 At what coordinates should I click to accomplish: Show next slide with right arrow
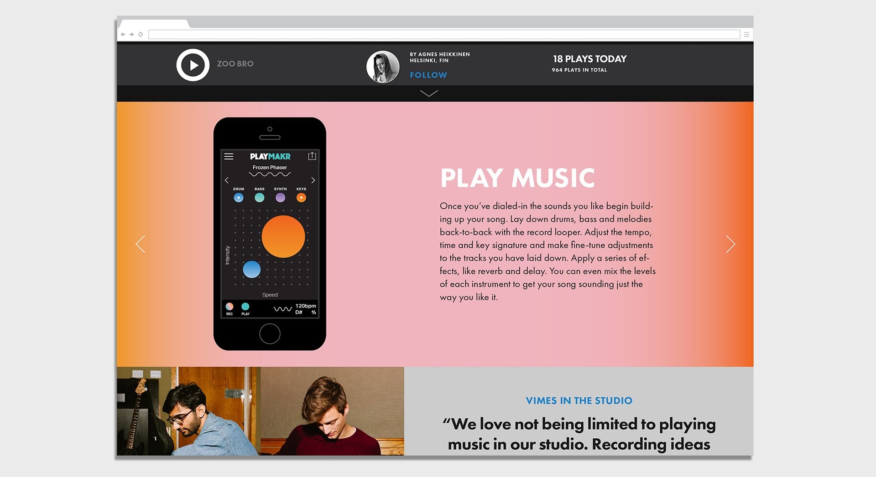tap(730, 244)
